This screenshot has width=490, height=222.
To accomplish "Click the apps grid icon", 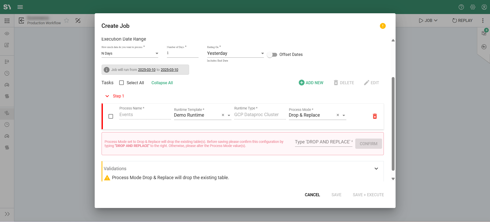I will (7, 21).
